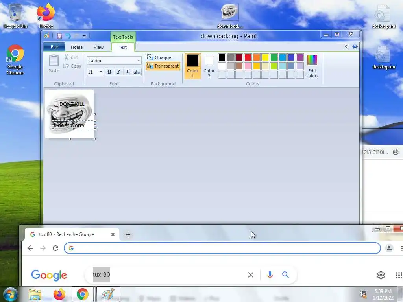Reload the page in Chrome

click(55, 248)
